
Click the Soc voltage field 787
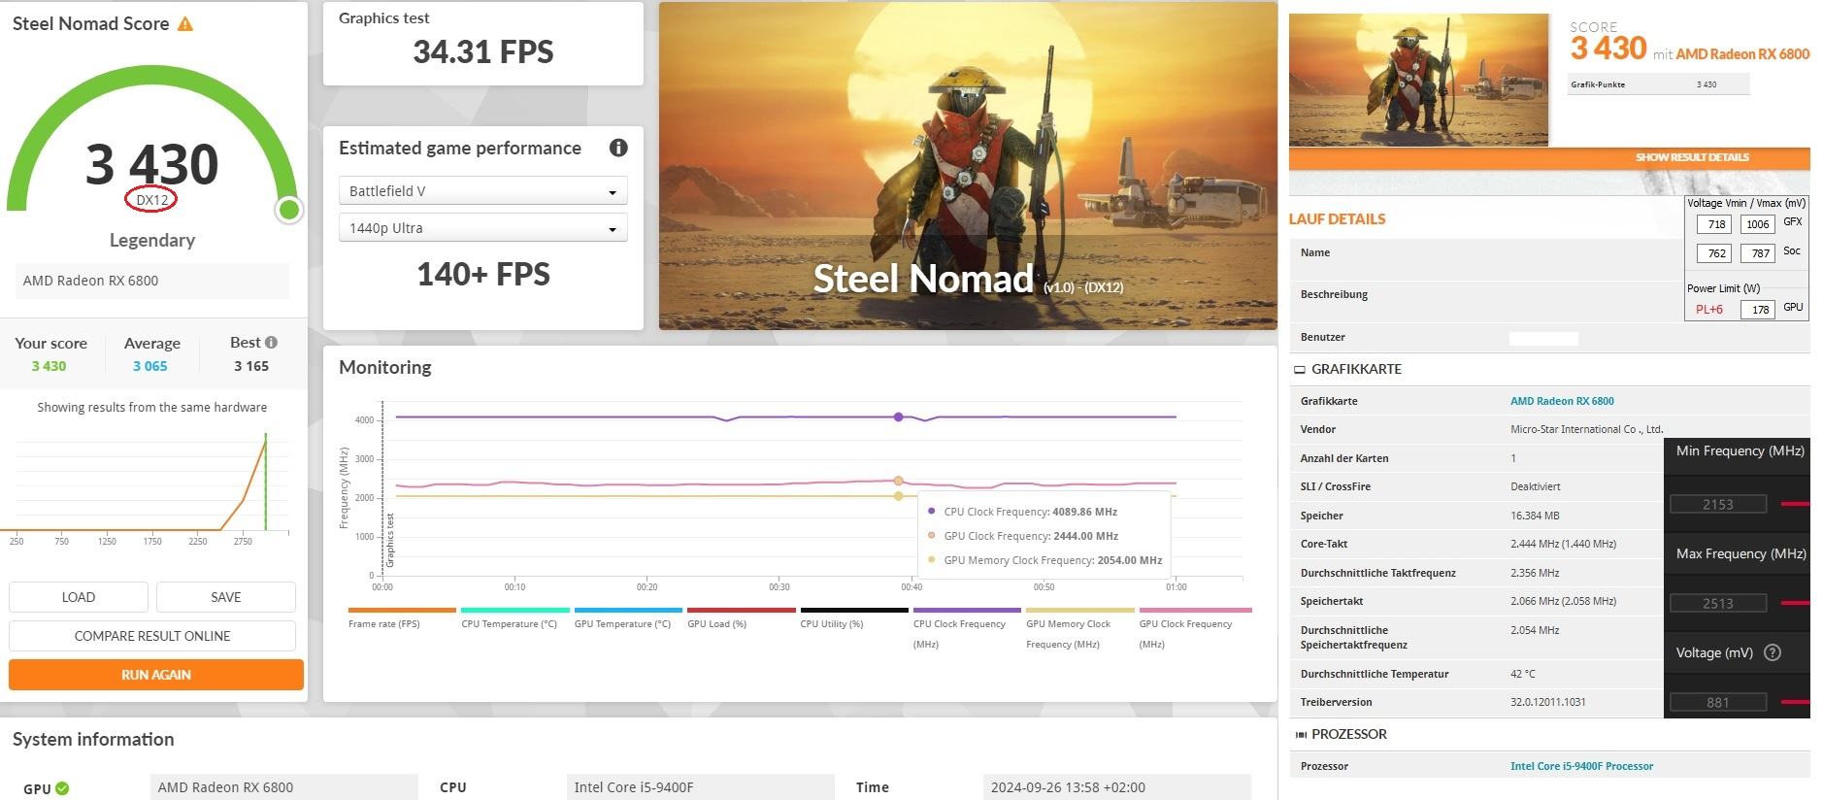click(1758, 253)
